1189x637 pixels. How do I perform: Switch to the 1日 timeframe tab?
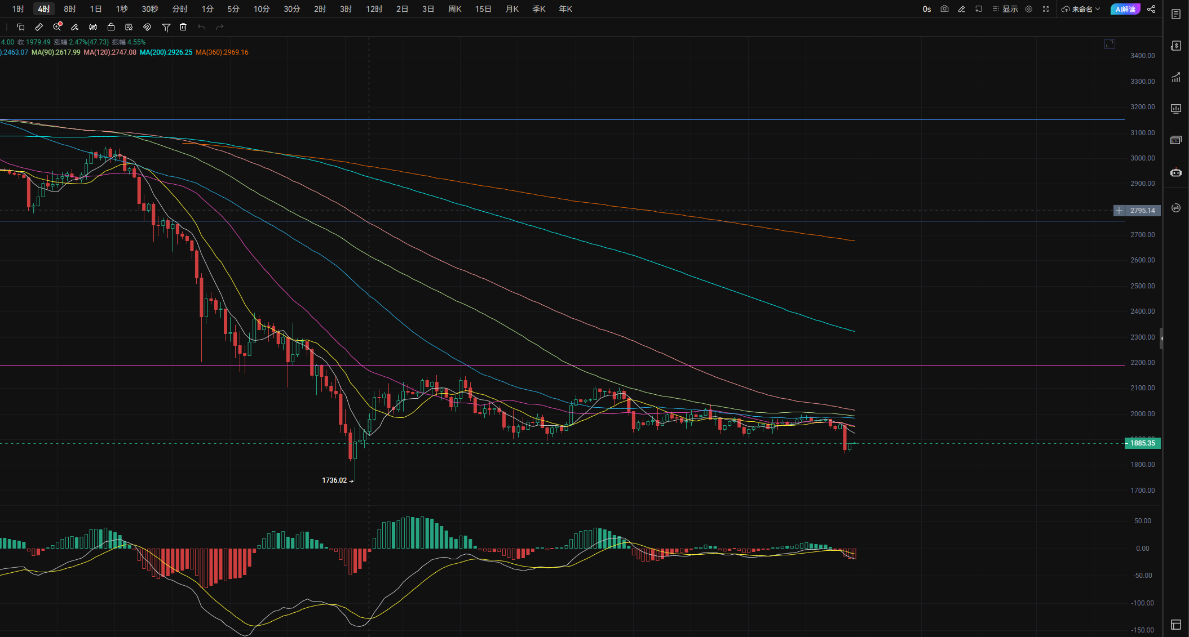tap(96, 9)
